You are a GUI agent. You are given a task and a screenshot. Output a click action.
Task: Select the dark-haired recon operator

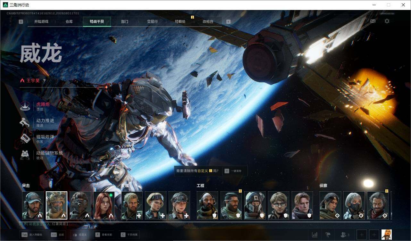331,205
